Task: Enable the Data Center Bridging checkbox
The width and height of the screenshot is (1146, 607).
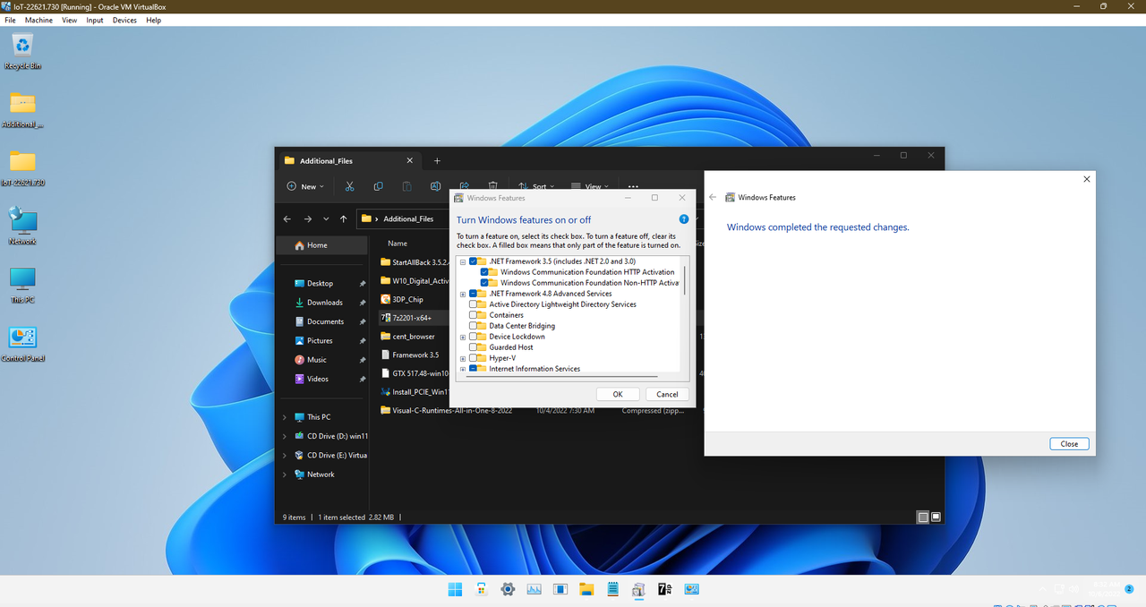Action: [x=474, y=326]
